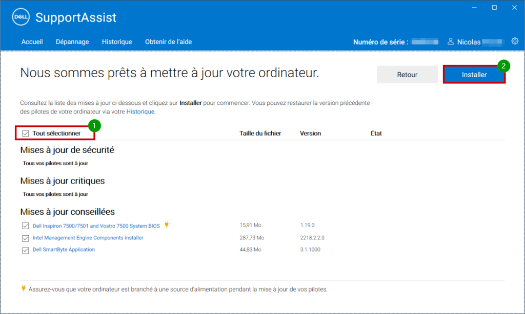Open the Dépannage tab
The width and height of the screenshot is (525, 314).
pyautogui.click(x=72, y=42)
